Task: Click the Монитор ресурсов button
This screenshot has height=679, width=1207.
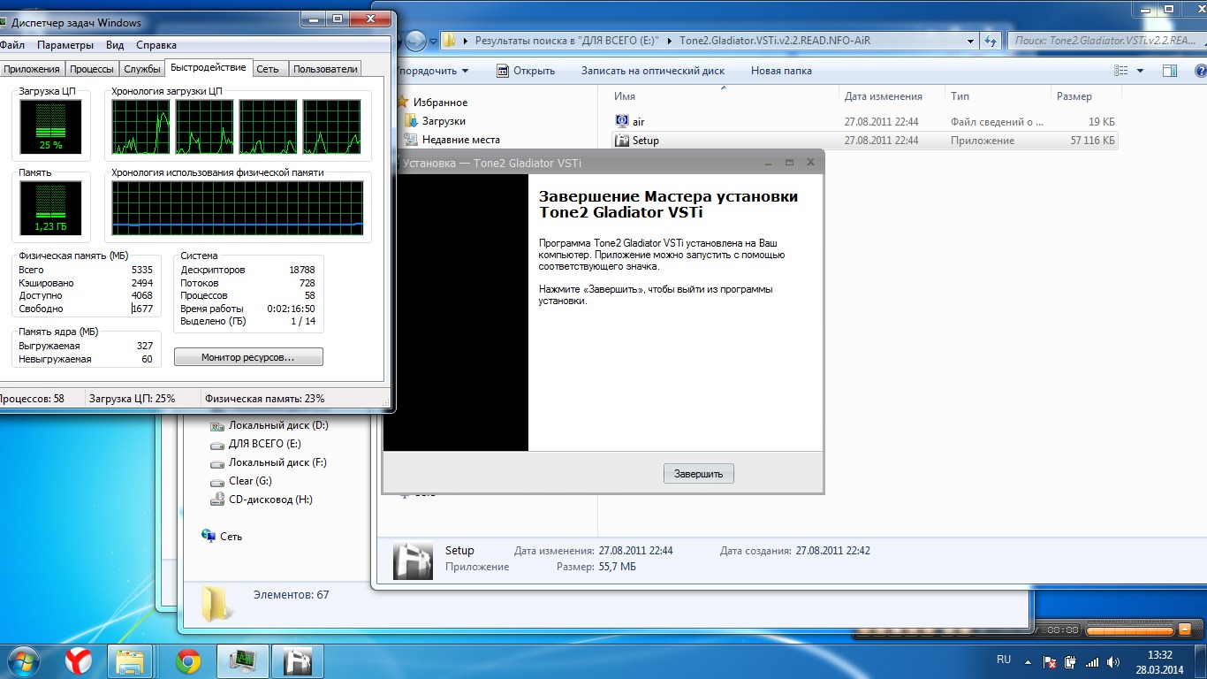Action: point(248,357)
